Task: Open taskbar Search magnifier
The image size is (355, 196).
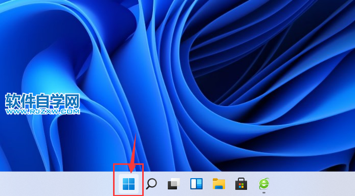Action: (151, 184)
